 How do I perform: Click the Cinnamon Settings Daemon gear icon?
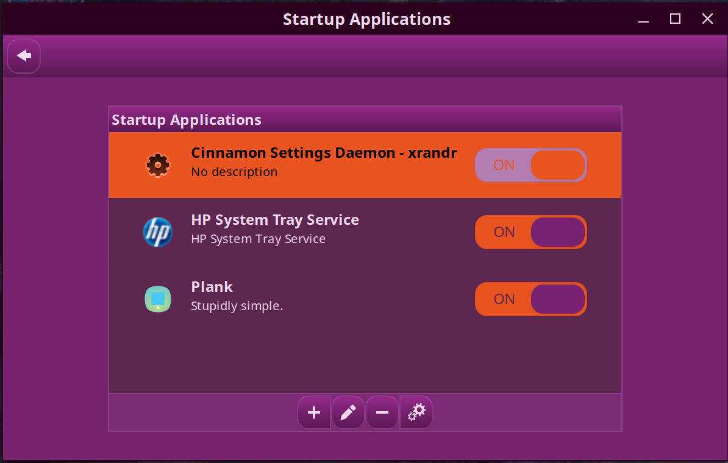pyautogui.click(x=157, y=164)
